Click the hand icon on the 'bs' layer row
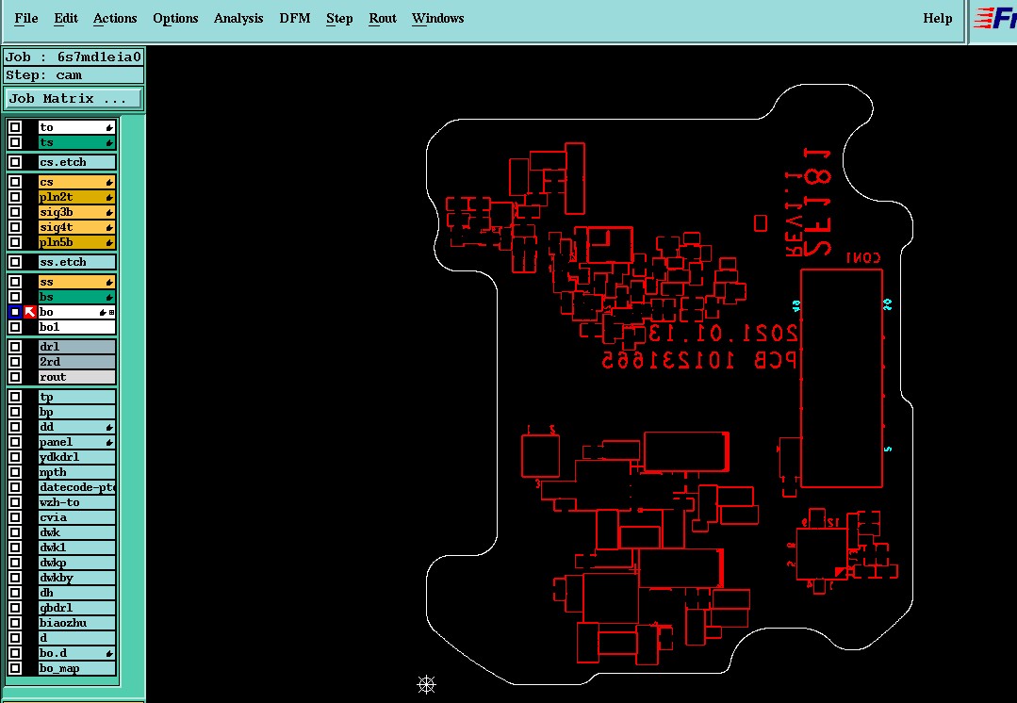The height and width of the screenshot is (703, 1017). [109, 297]
